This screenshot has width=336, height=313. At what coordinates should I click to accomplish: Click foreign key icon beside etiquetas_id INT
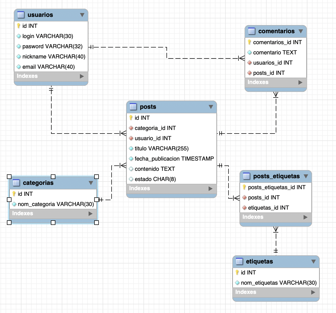pyautogui.click(x=244, y=208)
